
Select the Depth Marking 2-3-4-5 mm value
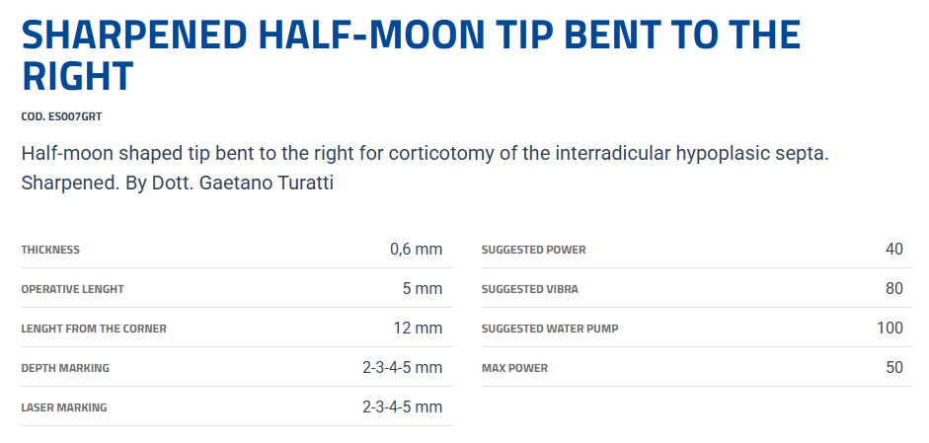(x=402, y=368)
